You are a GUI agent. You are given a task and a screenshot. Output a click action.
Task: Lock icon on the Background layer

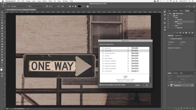192,86
